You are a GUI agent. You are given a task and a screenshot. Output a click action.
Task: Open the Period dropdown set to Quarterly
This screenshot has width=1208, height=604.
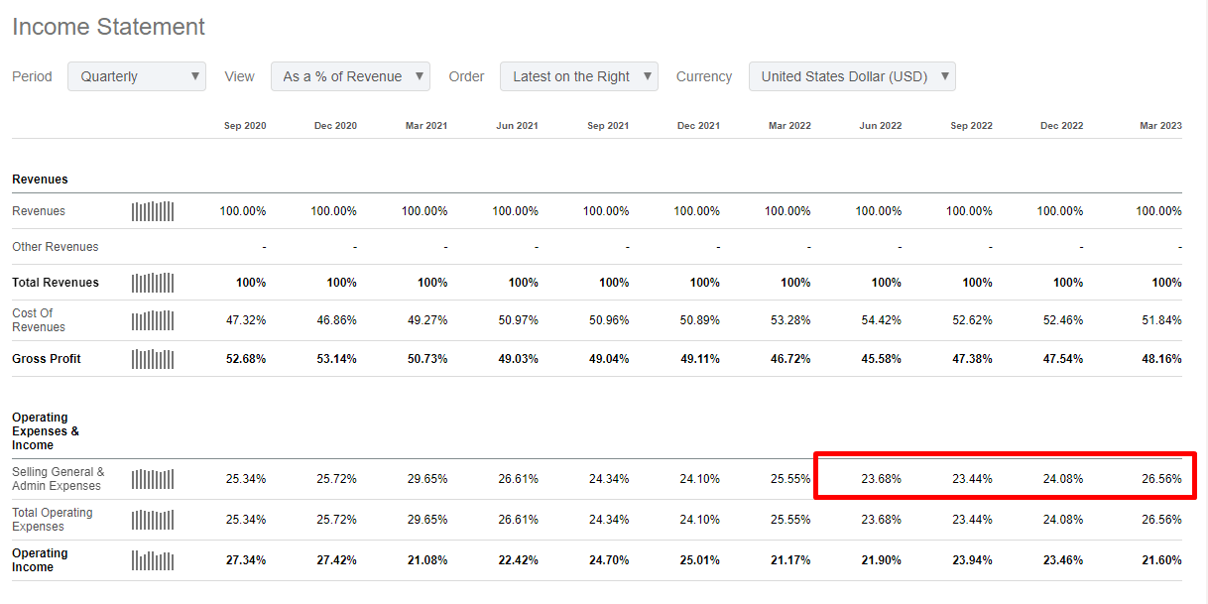tap(137, 76)
